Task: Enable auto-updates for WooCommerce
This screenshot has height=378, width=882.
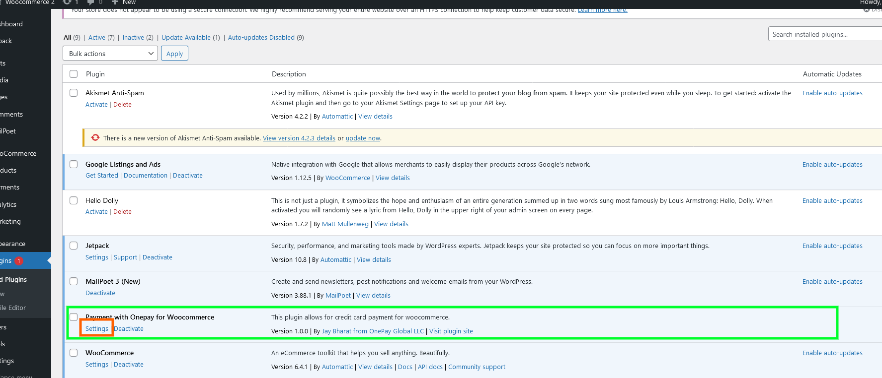Action: point(832,353)
